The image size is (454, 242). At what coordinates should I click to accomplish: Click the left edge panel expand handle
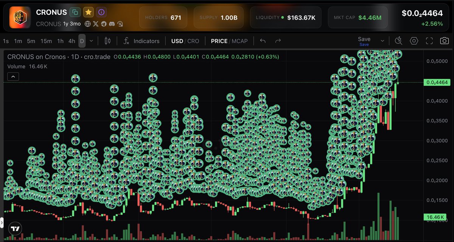[2, 222]
